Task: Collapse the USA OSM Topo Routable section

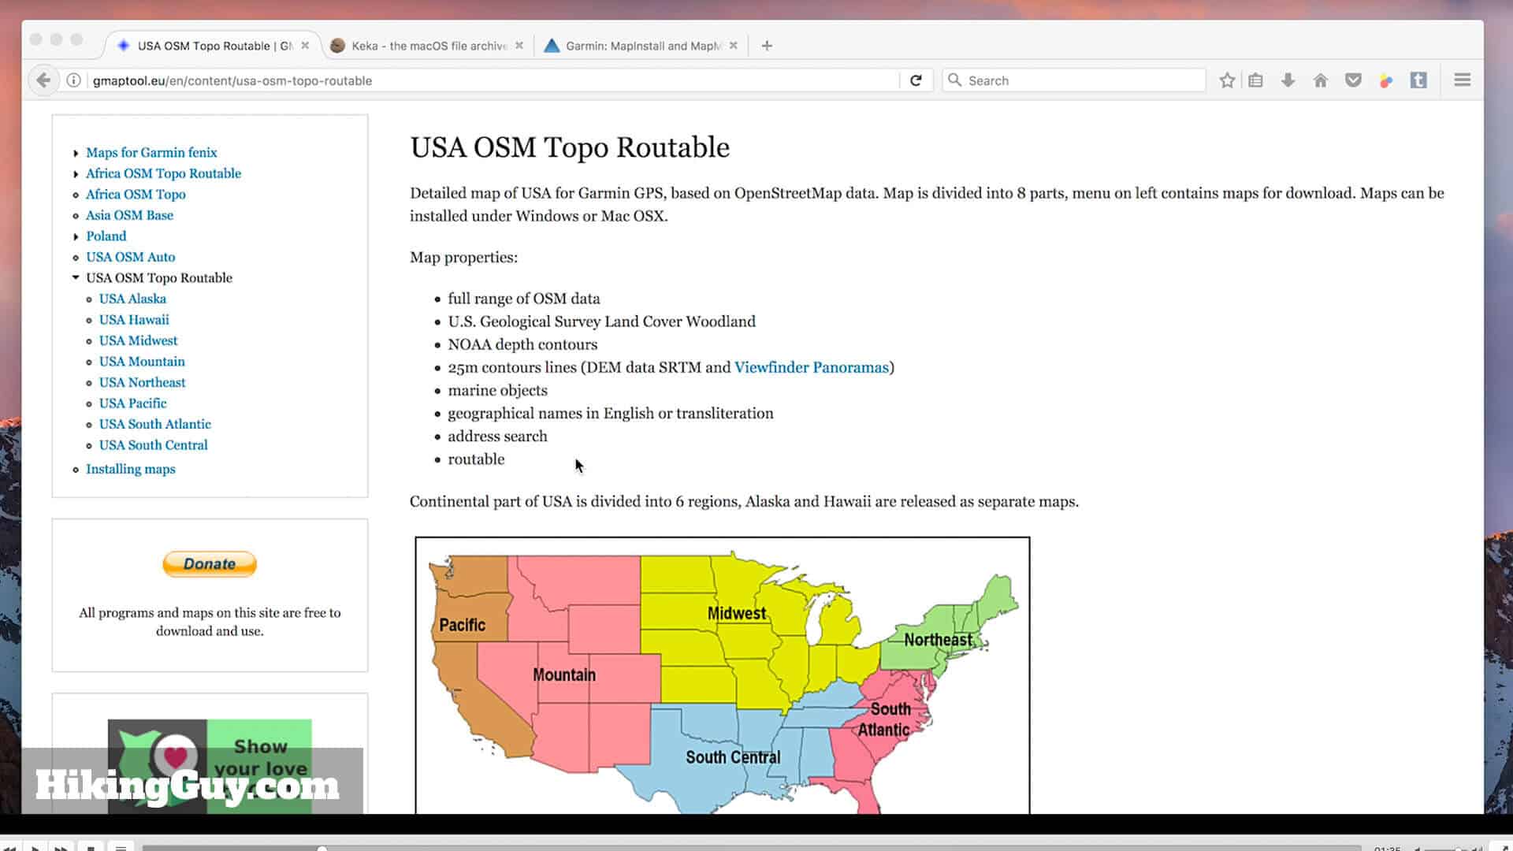Action: [x=76, y=277]
